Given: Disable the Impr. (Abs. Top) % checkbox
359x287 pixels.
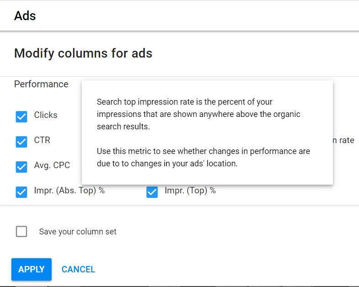Looking at the screenshot, I should pyautogui.click(x=21, y=192).
